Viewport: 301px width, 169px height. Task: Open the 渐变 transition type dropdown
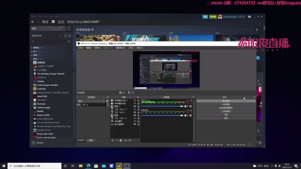point(91,101)
